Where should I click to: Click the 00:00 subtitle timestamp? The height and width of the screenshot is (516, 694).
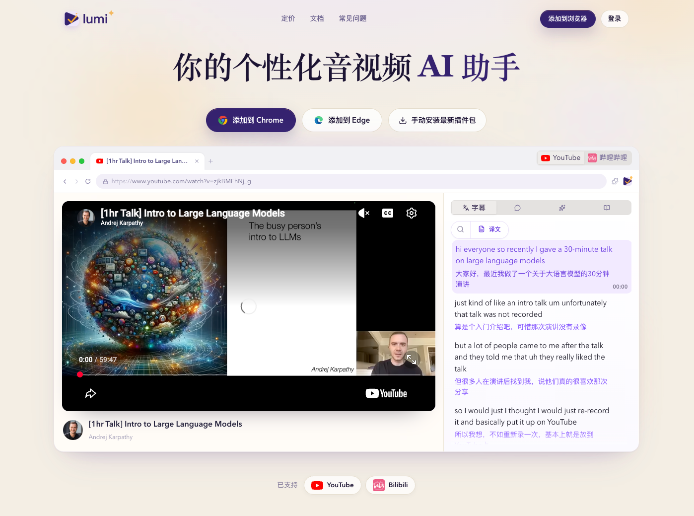coord(620,287)
